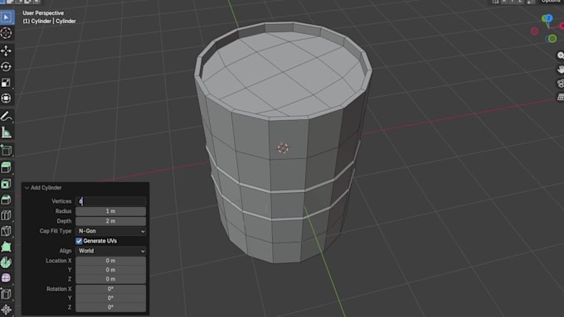The image size is (564, 317).
Task: Click the viewport zoom magnifier icon
Action: (561, 55)
